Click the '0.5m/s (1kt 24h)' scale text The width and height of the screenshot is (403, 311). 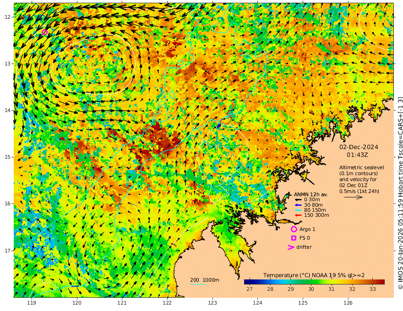[359, 191]
